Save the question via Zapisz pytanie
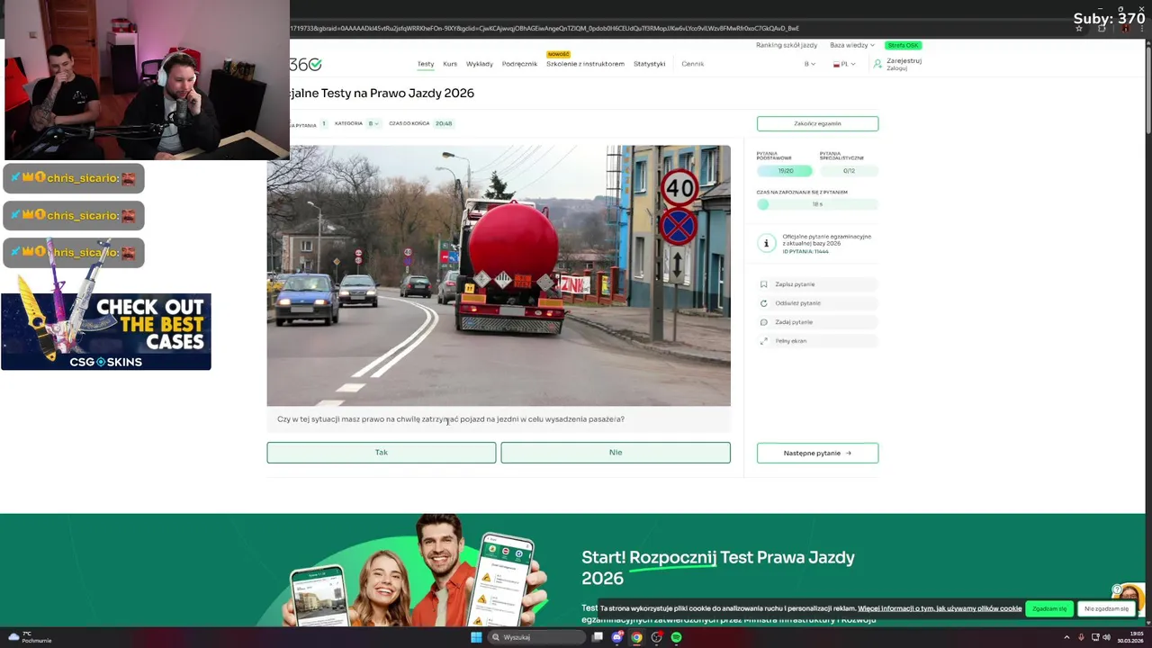1152x648 pixels. tap(817, 284)
